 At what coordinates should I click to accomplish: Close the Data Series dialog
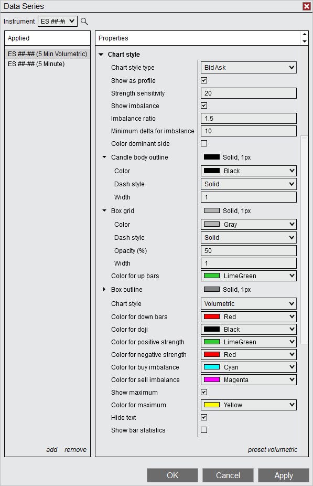click(306, 6)
